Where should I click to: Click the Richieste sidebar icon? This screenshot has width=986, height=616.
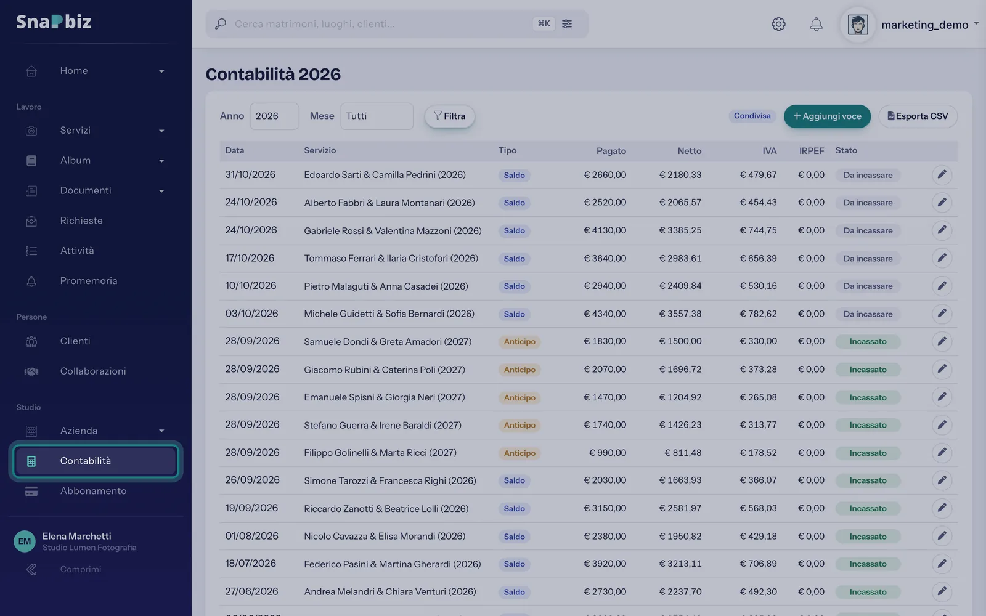pos(31,221)
